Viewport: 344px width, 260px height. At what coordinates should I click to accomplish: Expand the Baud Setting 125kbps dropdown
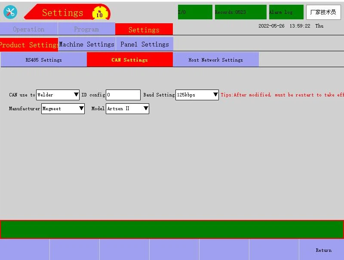pyautogui.click(x=197, y=95)
